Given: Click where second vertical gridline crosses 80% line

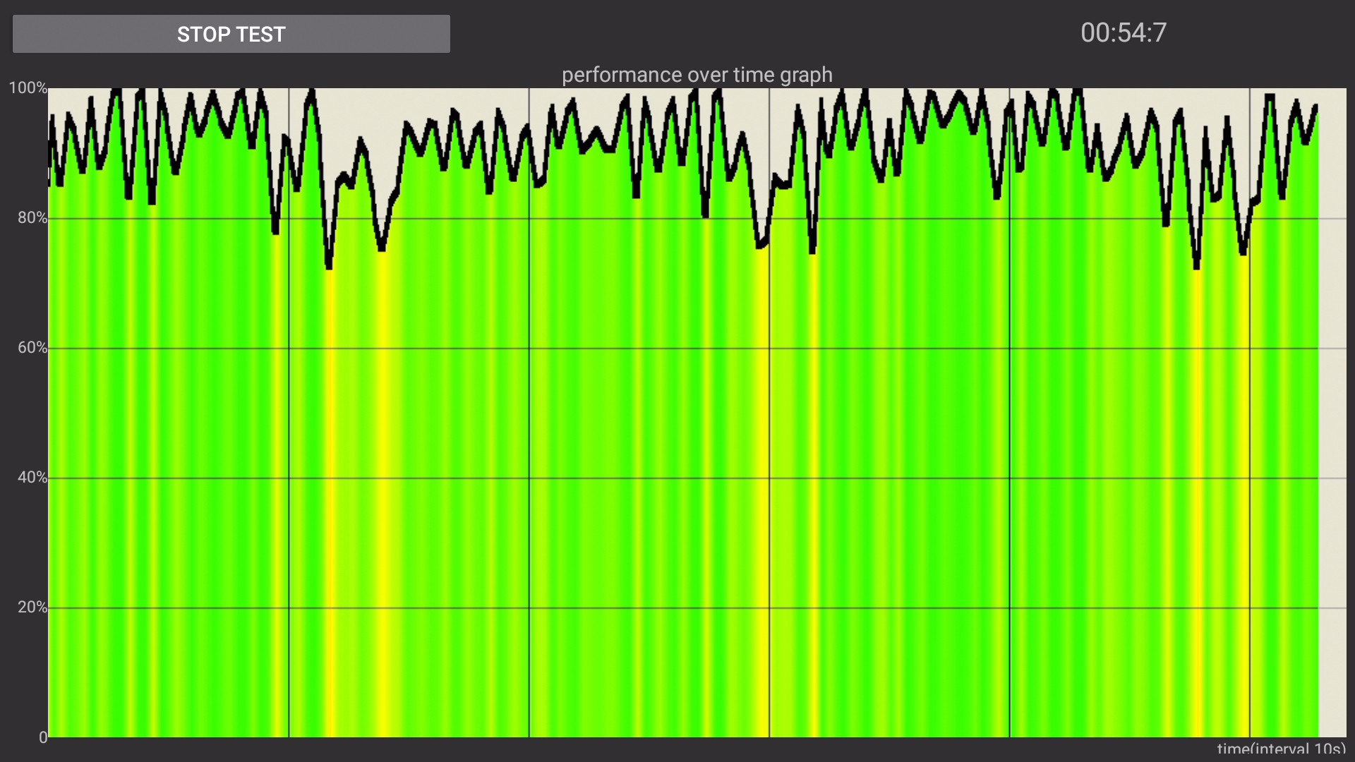Looking at the screenshot, I should coord(529,218).
